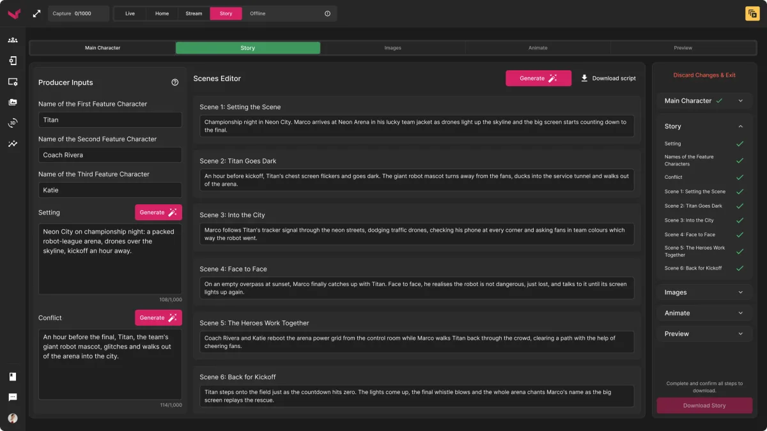Click inside the Setting text area

pyautogui.click(x=110, y=259)
